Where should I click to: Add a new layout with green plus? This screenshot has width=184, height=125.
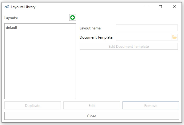click(x=73, y=17)
